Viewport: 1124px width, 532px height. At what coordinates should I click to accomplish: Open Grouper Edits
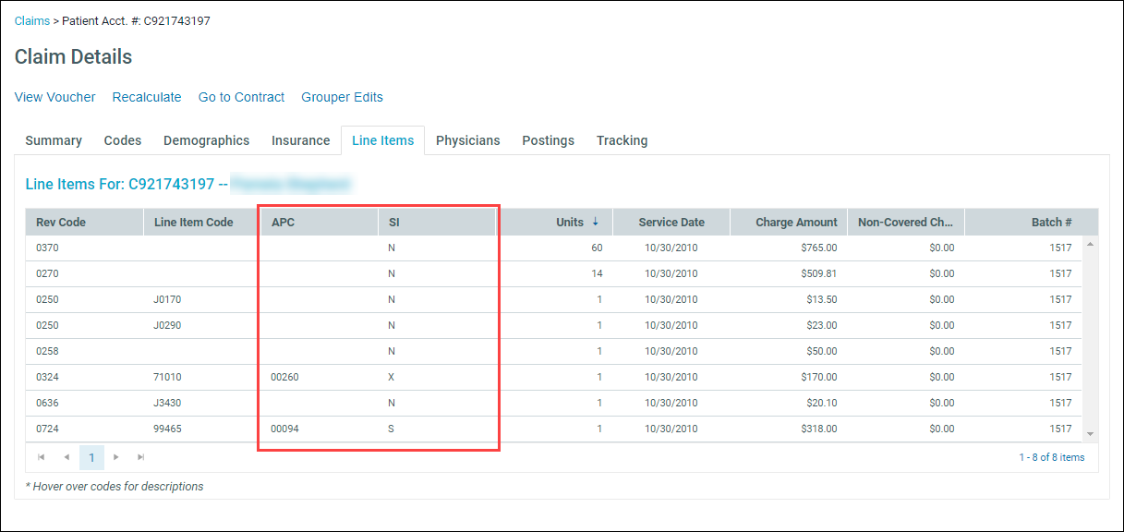coord(342,97)
